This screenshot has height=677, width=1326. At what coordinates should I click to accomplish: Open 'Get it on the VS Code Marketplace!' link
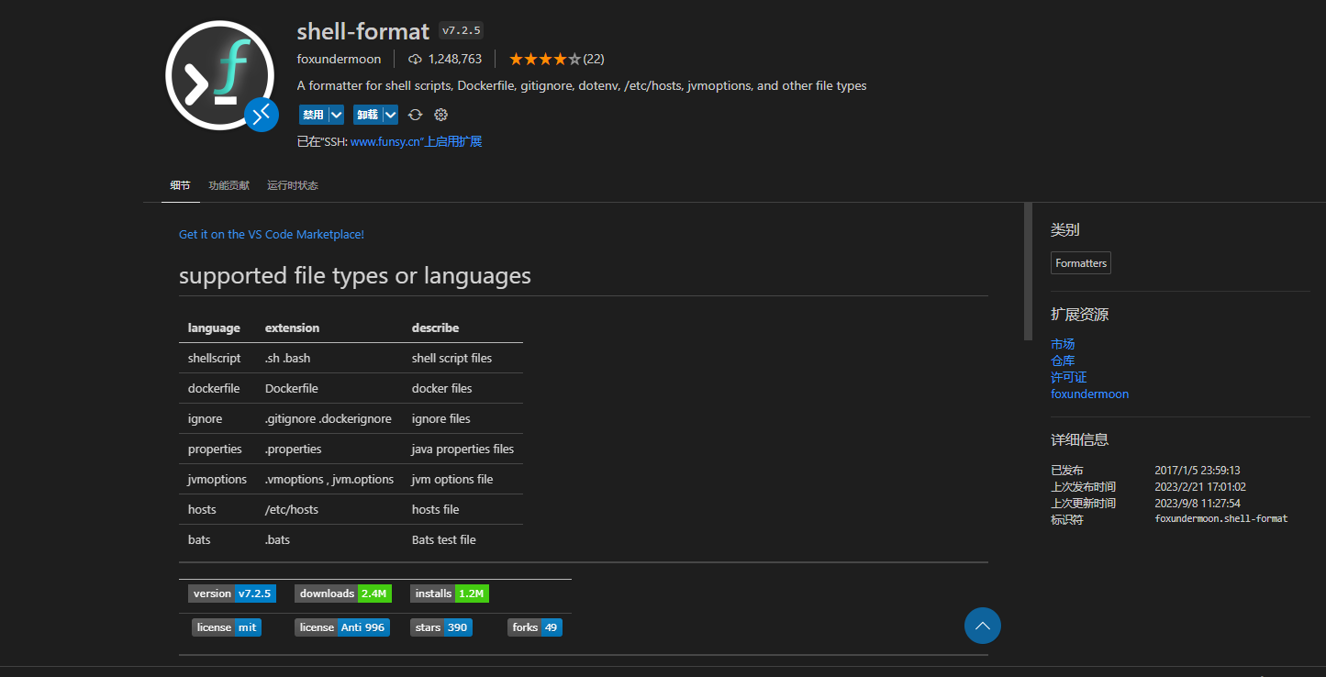click(x=272, y=235)
